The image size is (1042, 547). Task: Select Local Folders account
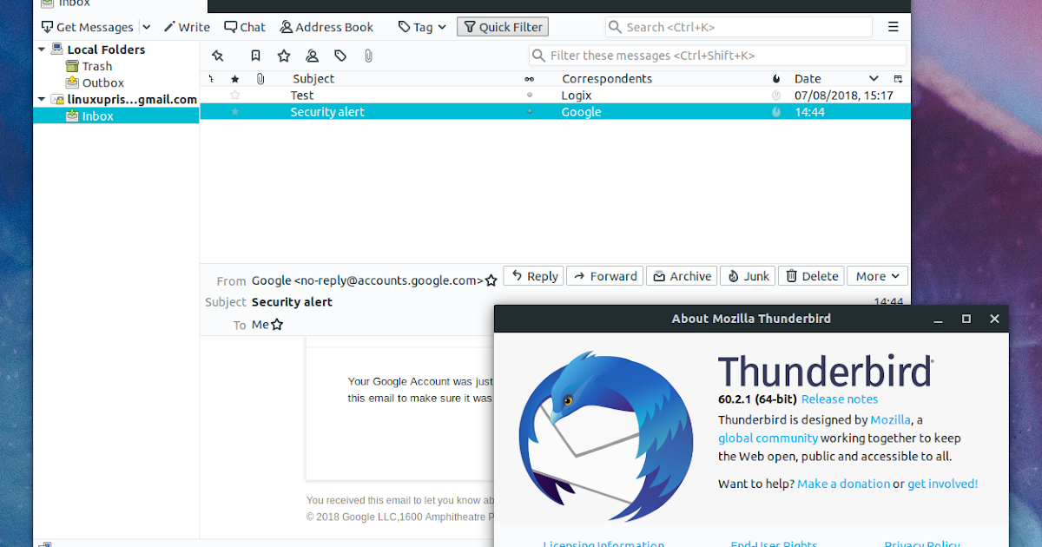pos(106,49)
